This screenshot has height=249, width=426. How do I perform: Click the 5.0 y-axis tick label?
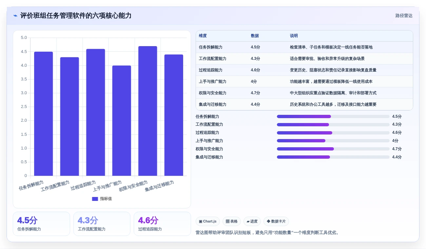pyautogui.click(x=24, y=38)
